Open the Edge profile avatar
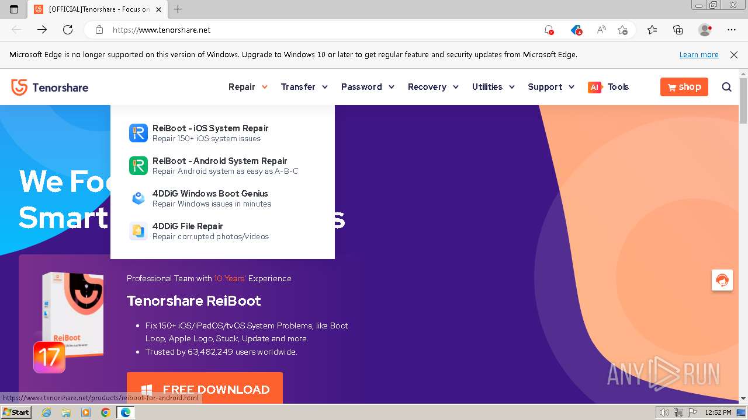 coord(705,30)
